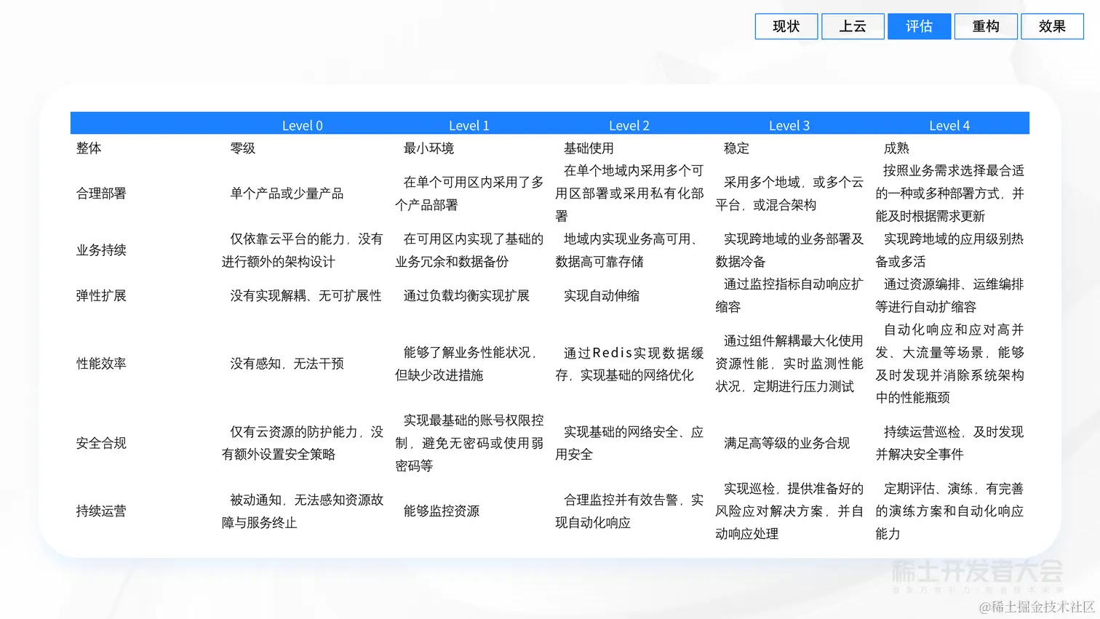Click the 实现跨地域的应用级别热备或多活 cell
Viewport: 1100px width, 619px height.
click(949, 249)
